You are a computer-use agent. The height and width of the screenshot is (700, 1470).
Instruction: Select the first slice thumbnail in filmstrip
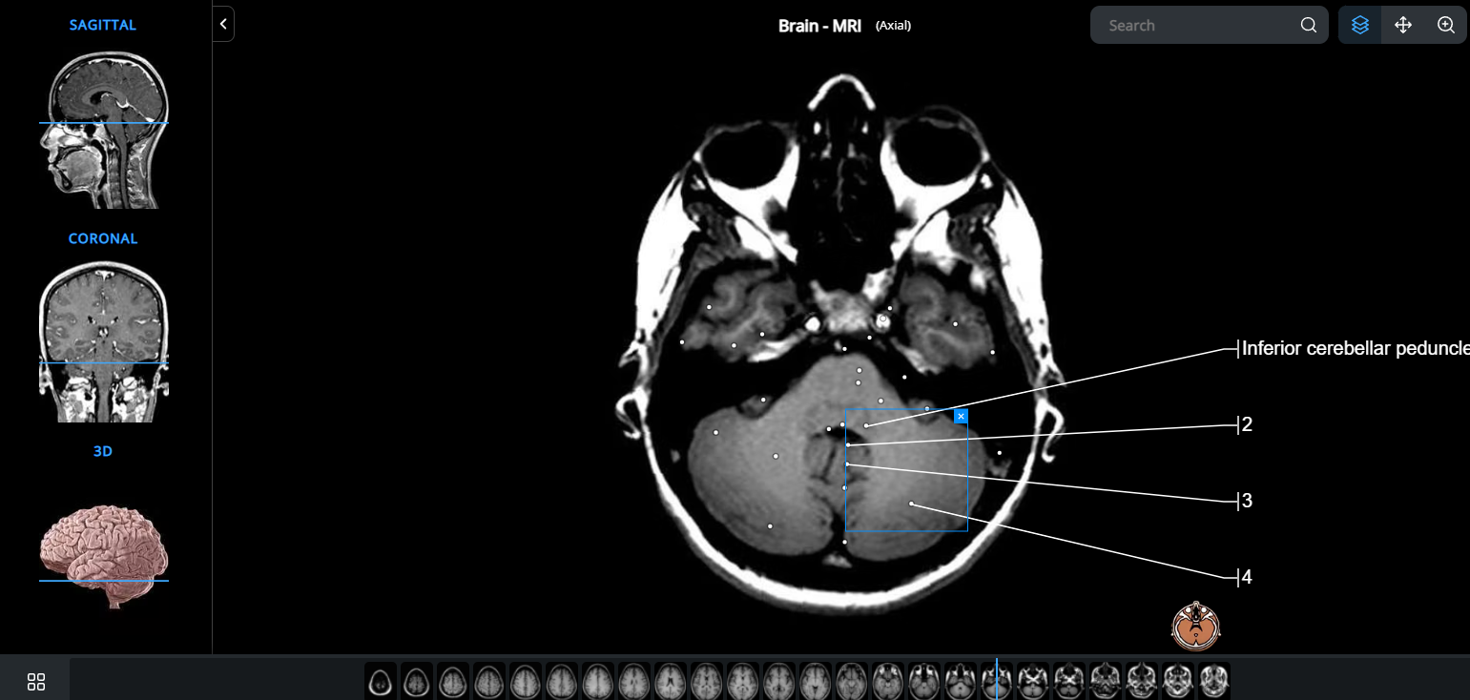(381, 681)
